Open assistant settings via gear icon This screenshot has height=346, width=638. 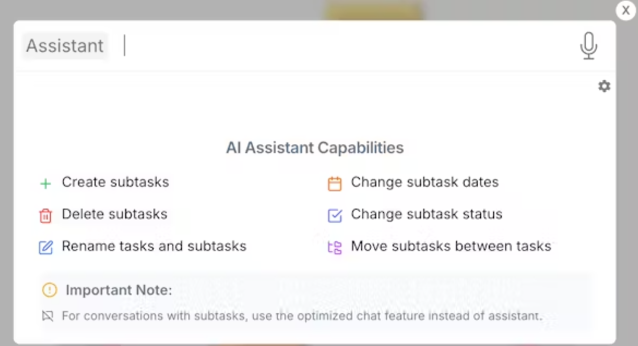click(x=604, y=86)
